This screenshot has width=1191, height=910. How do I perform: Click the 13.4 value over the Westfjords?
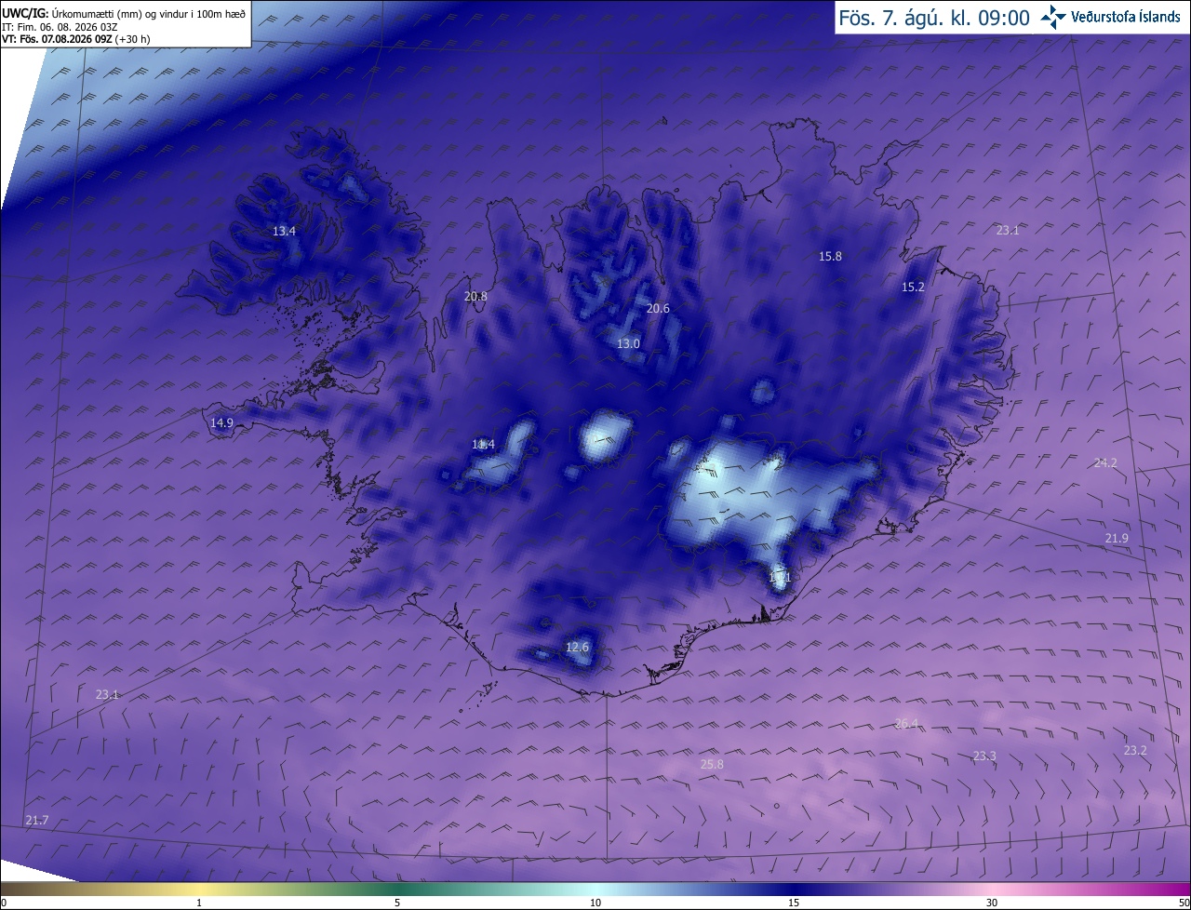pos(284,231)
